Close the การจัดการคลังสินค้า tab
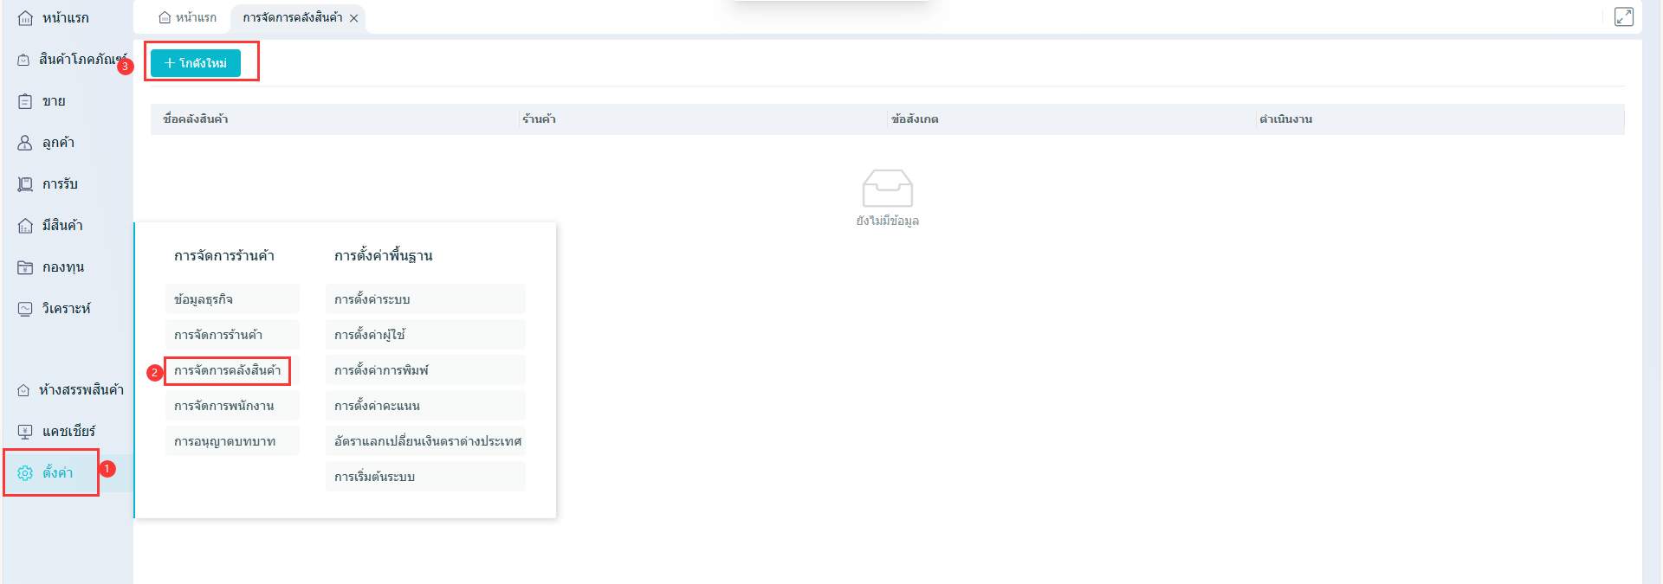 click(x=353, y=18)
